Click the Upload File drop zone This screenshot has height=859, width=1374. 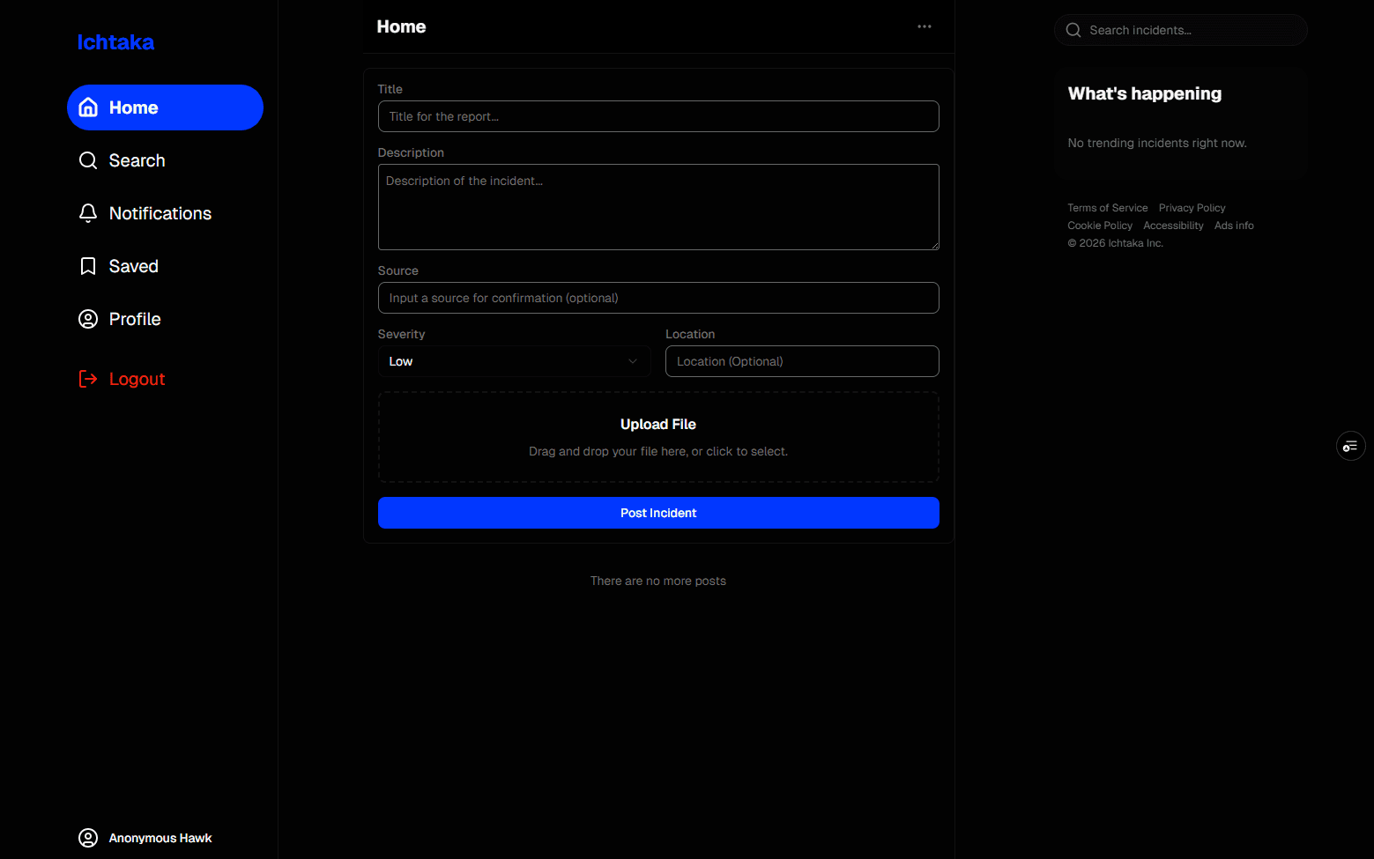pos(657,437)
